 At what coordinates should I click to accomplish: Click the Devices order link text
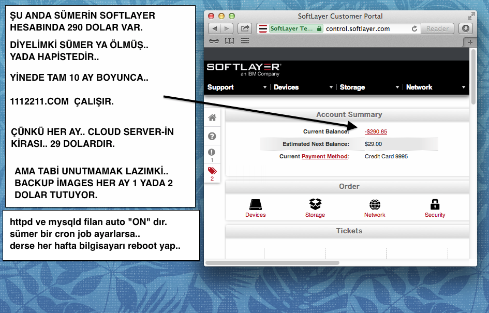pyautogui.click(x=256, y=215)
